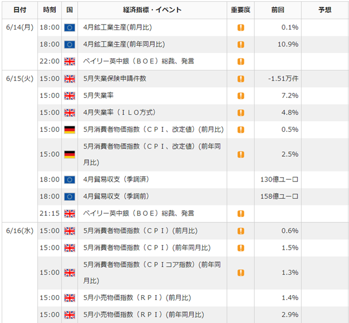349x323 pixels.
Task: Click event text 5月小売物価指数（RPI）(前年同月比)
Action: (143, 315)
